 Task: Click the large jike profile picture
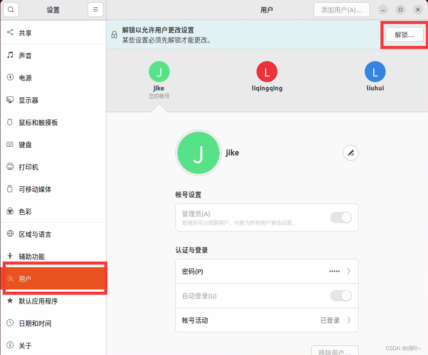point(199,153)
